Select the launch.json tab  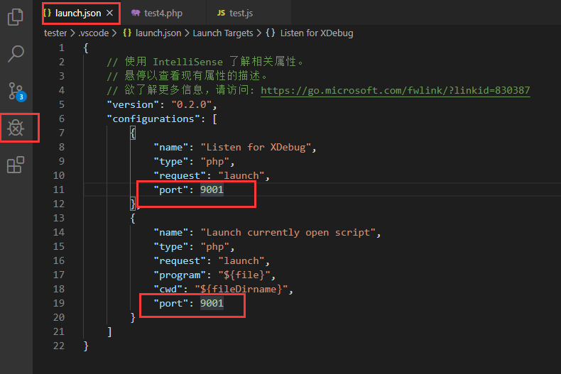tap(78, 13)
